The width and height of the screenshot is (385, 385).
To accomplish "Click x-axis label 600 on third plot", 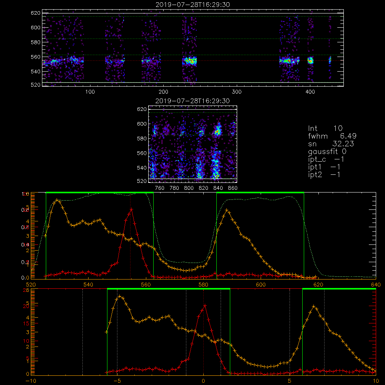I will coord(261,285).
